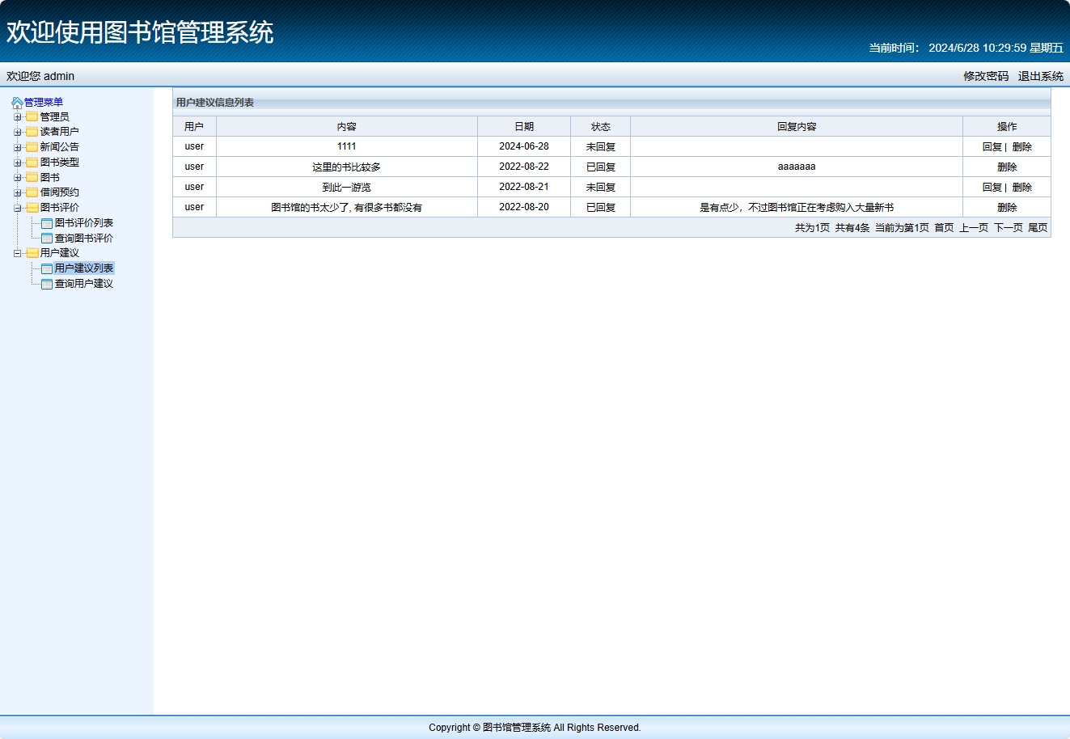Expand the 管理员 tree node

click(x=17, y=117)
